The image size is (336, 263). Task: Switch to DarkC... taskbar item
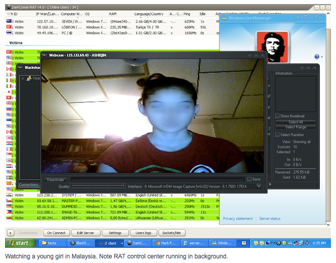tap(137, 243)
